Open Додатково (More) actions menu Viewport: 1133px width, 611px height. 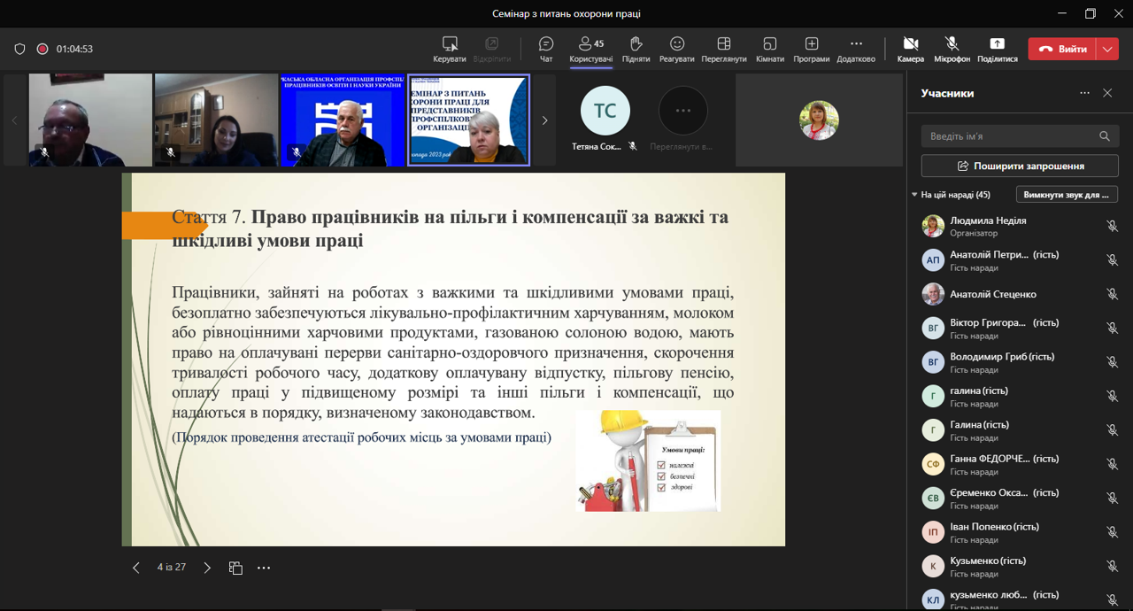[x=855, y=49]
